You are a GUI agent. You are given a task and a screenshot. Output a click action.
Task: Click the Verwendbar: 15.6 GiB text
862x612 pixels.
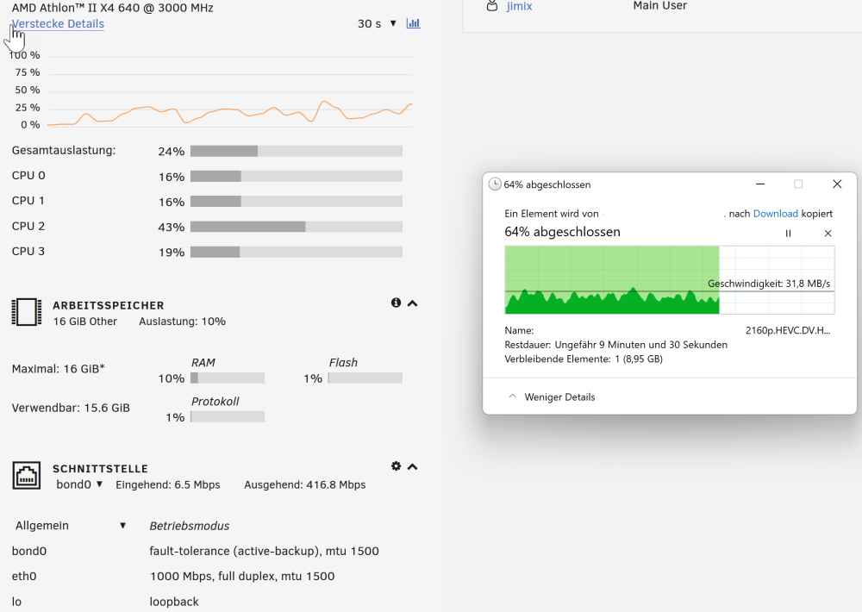click(x=71, y=408)
